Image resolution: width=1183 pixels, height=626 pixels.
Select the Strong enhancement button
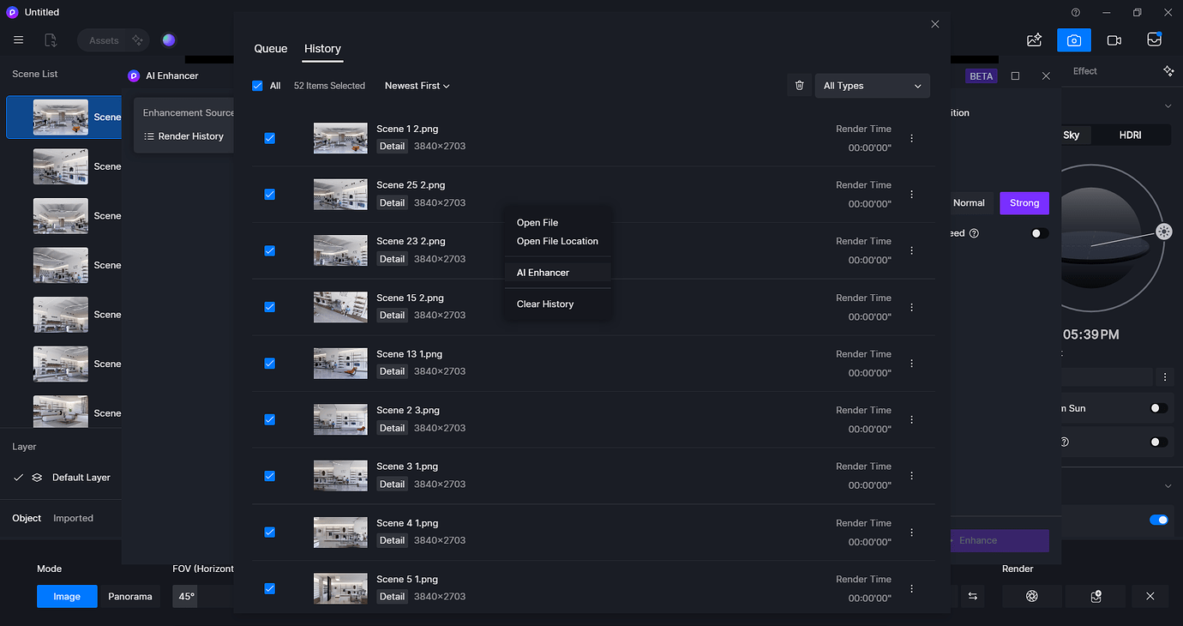coord(1024,203)
